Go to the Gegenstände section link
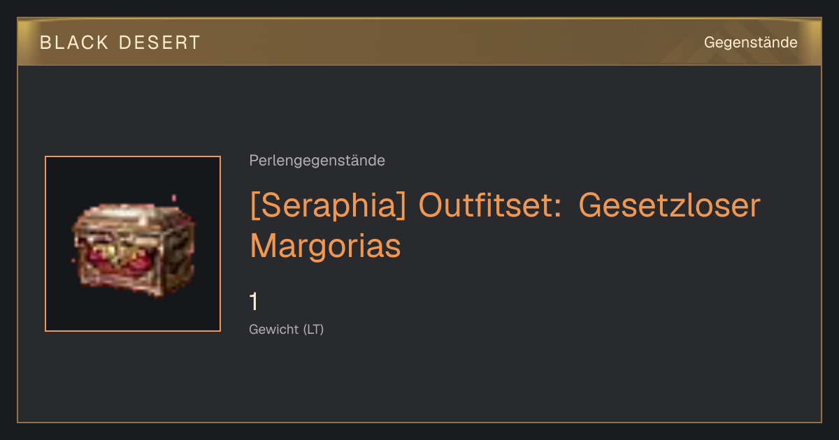 click(750, 43)
